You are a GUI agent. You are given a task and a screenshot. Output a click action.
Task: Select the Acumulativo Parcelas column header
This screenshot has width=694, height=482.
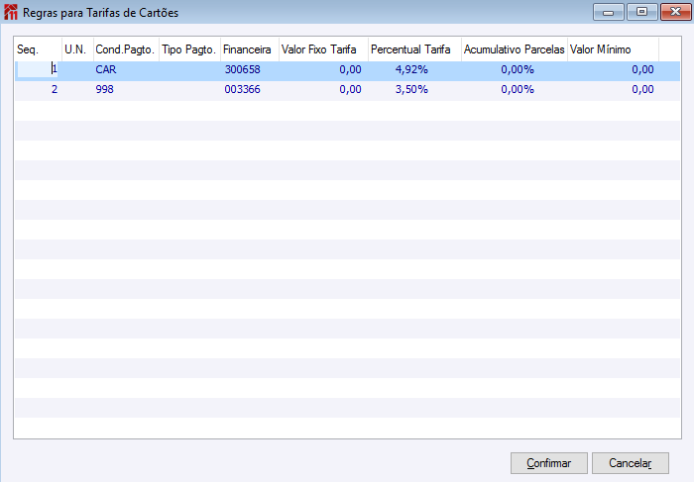pos(515,49)
